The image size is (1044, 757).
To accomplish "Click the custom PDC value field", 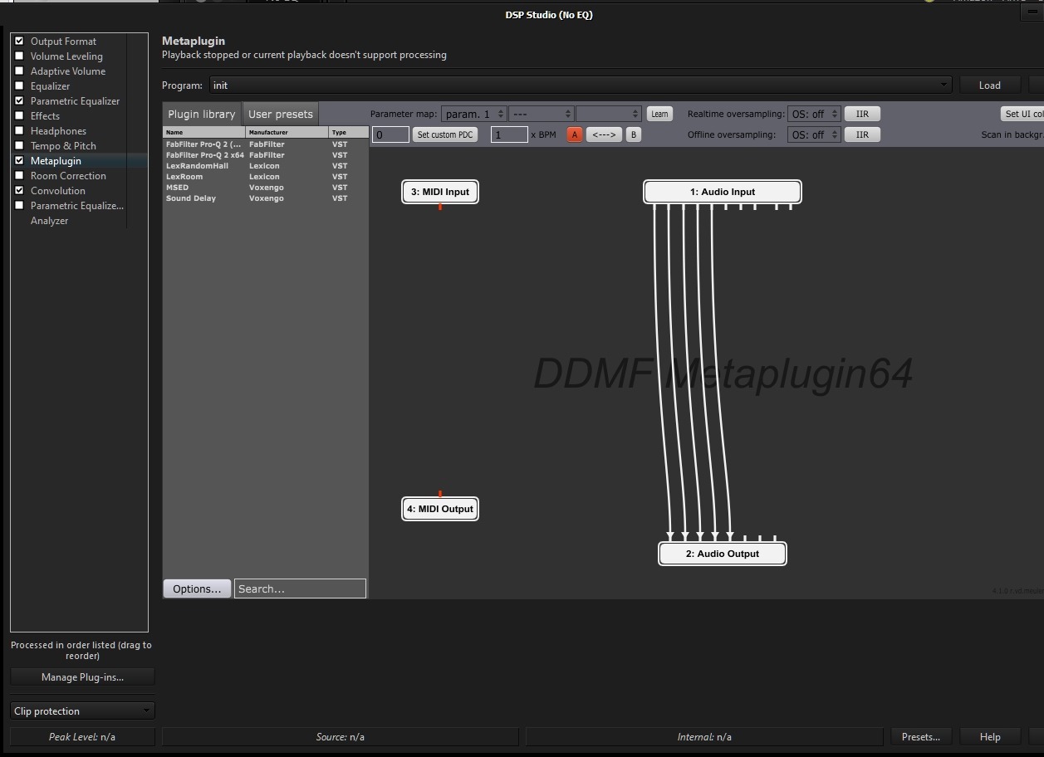I will coord(390,134).
